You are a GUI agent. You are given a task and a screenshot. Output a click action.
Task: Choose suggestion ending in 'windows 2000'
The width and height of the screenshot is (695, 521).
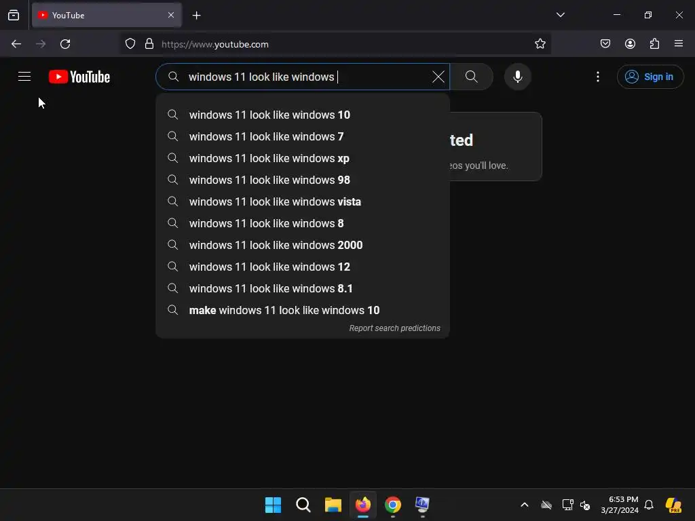click(x=303, y=245)
